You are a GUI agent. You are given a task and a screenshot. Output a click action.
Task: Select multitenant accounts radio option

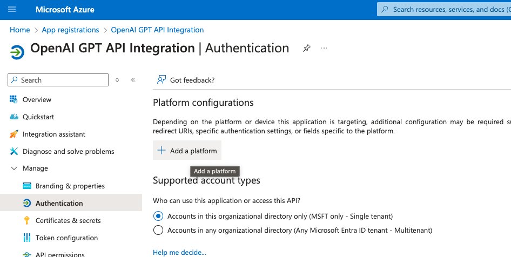[x=158, y=230]
